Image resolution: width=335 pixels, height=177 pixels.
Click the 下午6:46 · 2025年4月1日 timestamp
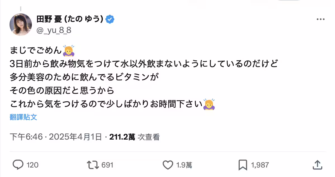coord(56,137)
